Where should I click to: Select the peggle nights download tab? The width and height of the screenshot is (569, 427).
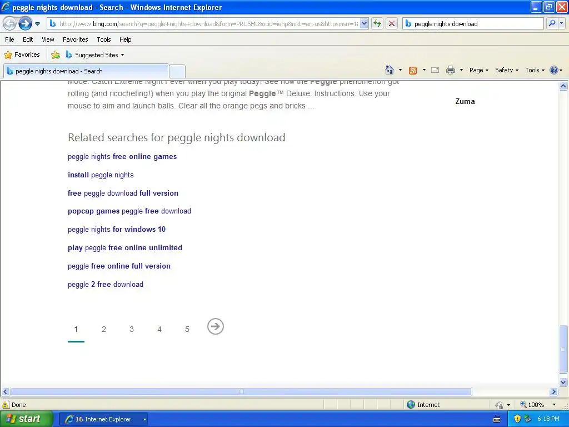86,71
